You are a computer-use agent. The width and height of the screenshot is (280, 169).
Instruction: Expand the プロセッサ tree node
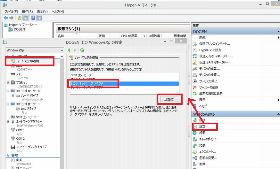pyautogui.click(x=8, y=82)
